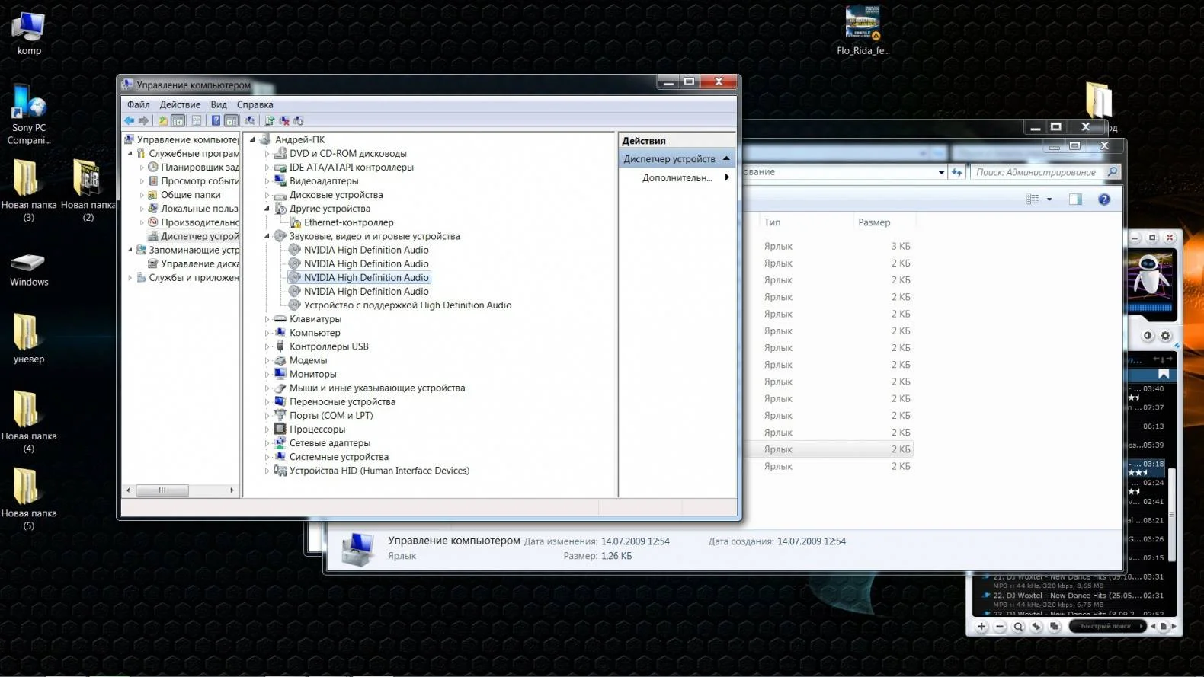This screenshot has width=1204, height=677.
Task: Toggle the preview pane button in Explorer
Action: [1075, 200]
